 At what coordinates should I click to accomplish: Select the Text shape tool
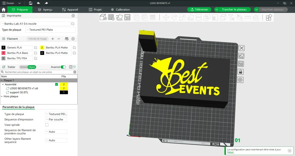pyautogui.click(x=231, y=17)
